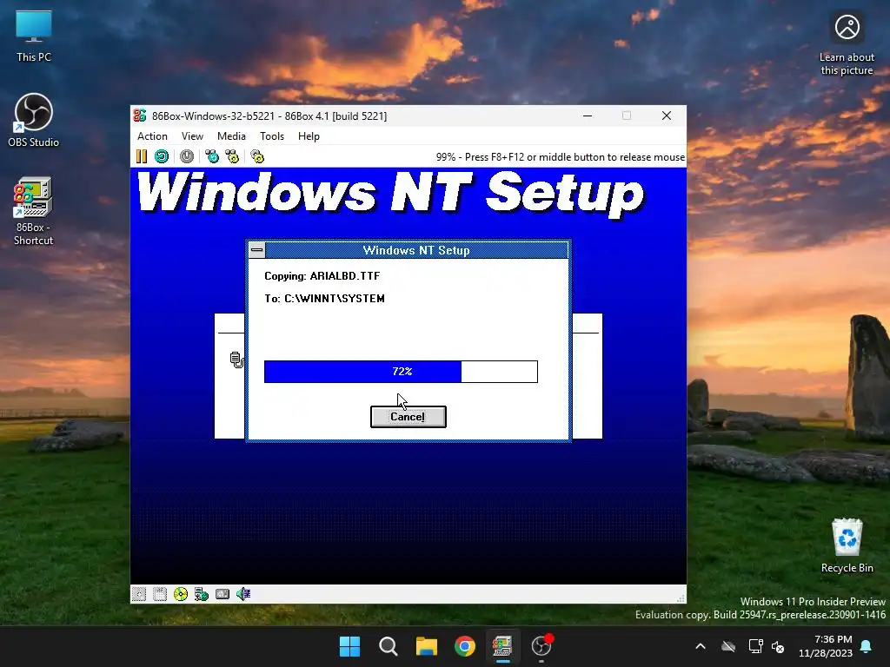890x667 pixels.
Task: Open Google Chrome from the taskbar
Action: click(x=464, y=646)
